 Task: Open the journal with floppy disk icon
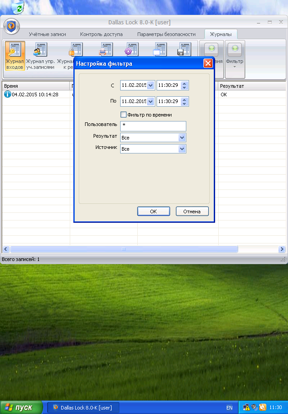click(184, 49)
